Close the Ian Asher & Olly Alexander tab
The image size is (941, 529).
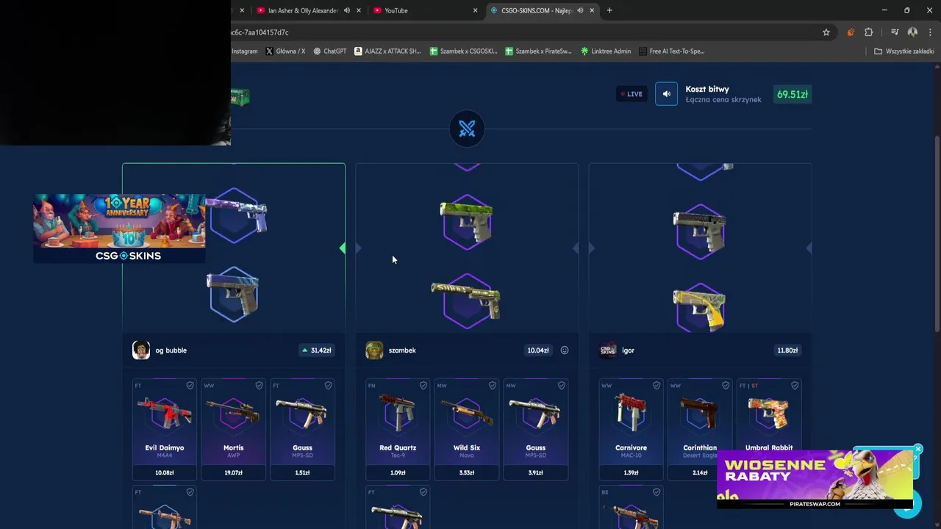click(x=359, y=10)
